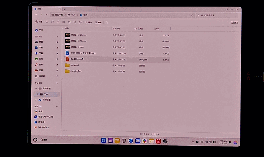Viewport: 264px width, 157px height.
Task: Click the delete (trash) toolbar icon
Action: 75,22
